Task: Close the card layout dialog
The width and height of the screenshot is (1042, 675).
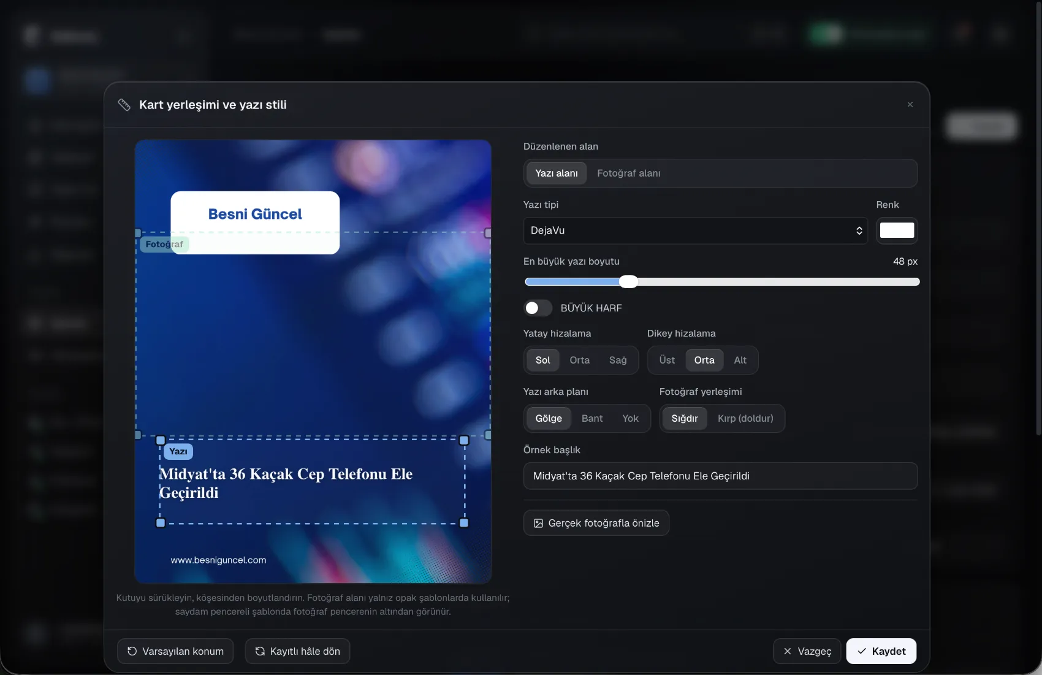Action: [x=910, y=105]
